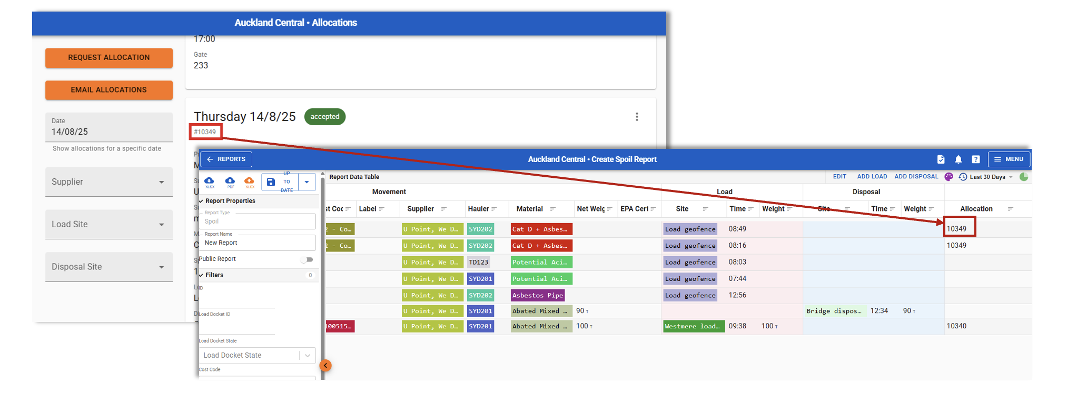
Task: Download report as PDF
Action: (x=230, y=182)
